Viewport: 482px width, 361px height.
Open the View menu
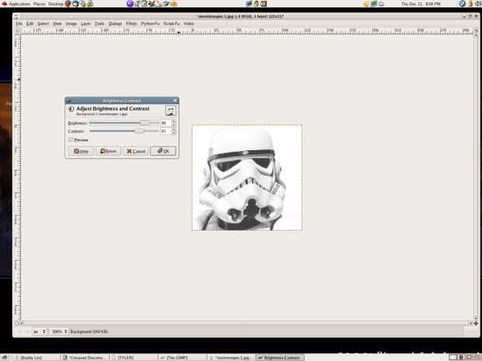point(58,23)
